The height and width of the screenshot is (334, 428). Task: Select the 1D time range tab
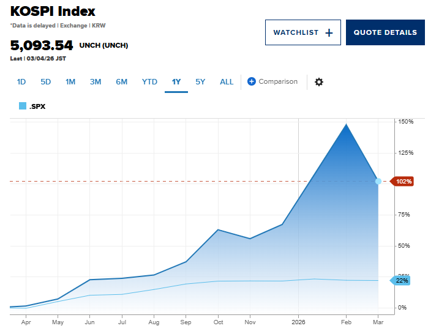pyautogui.click(x=21, y=82)
